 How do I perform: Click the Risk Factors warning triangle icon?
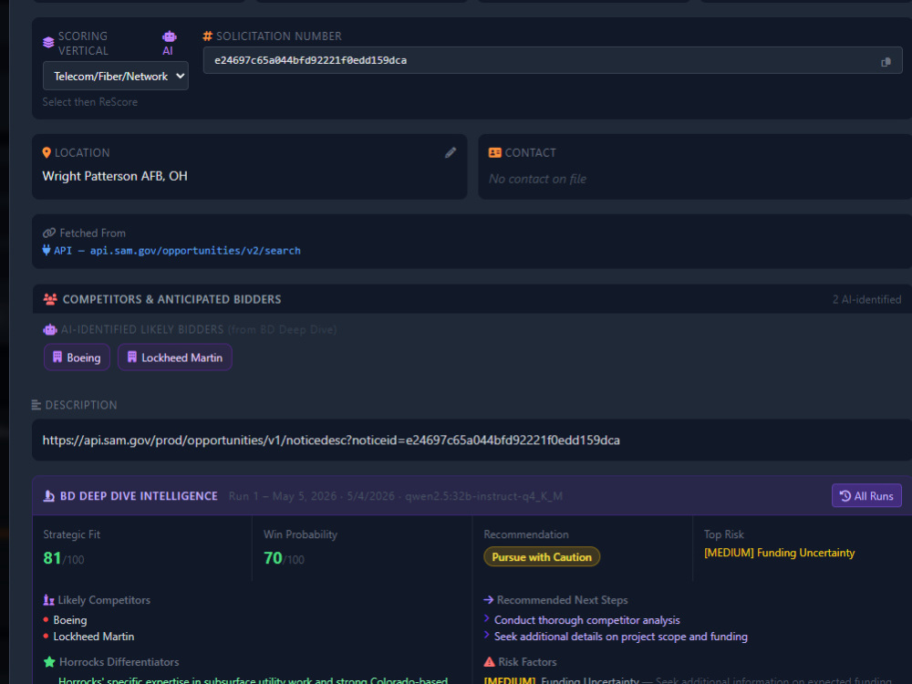coord(489,662)
